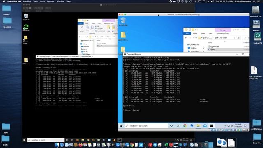Click search box in remote machine taskbar
The width and height of the screenshot is (263, 148).
coord(146,126)
